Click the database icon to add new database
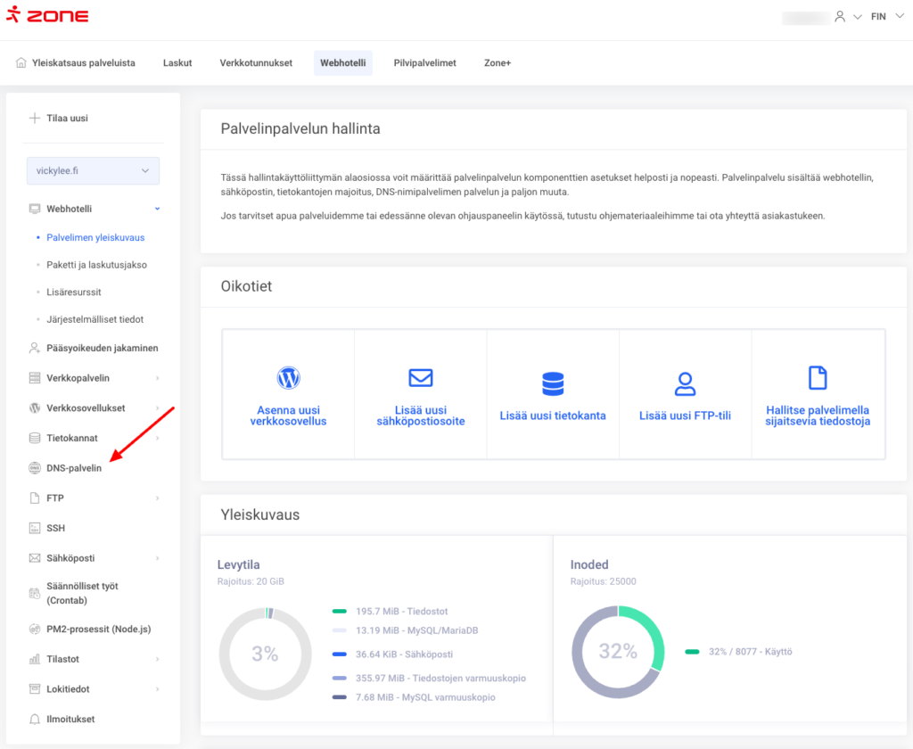 (x=553, y=383)
